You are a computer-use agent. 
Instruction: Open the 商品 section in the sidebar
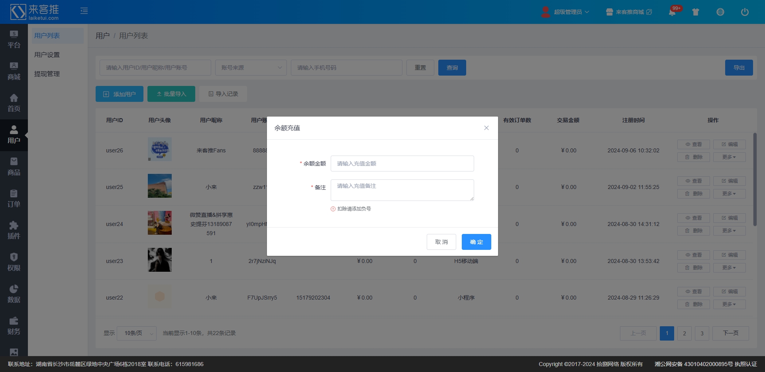[x=14, y=167]
